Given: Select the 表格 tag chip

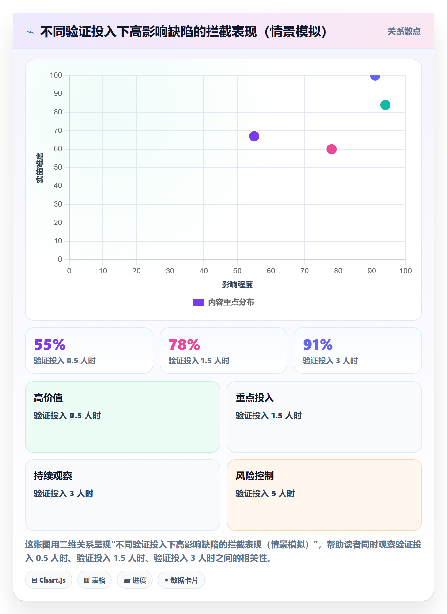Looking at the screenshot, I should pos(95,580).
